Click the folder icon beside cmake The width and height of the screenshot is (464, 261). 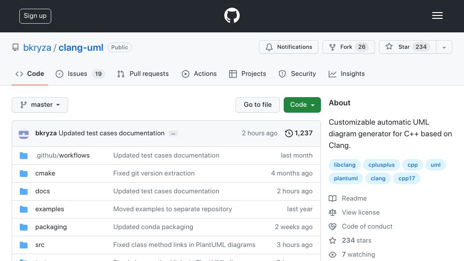click(x=24, y=174)
